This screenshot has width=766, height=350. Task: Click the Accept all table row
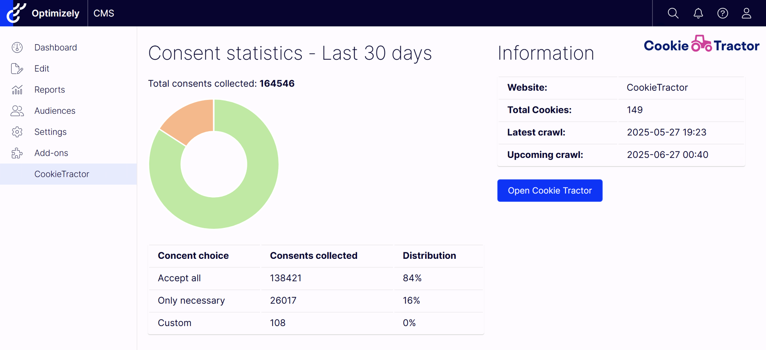click(316, 278)
